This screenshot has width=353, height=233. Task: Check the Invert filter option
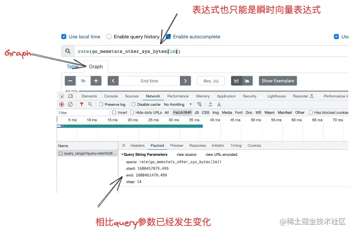click(x=114, y=113)
